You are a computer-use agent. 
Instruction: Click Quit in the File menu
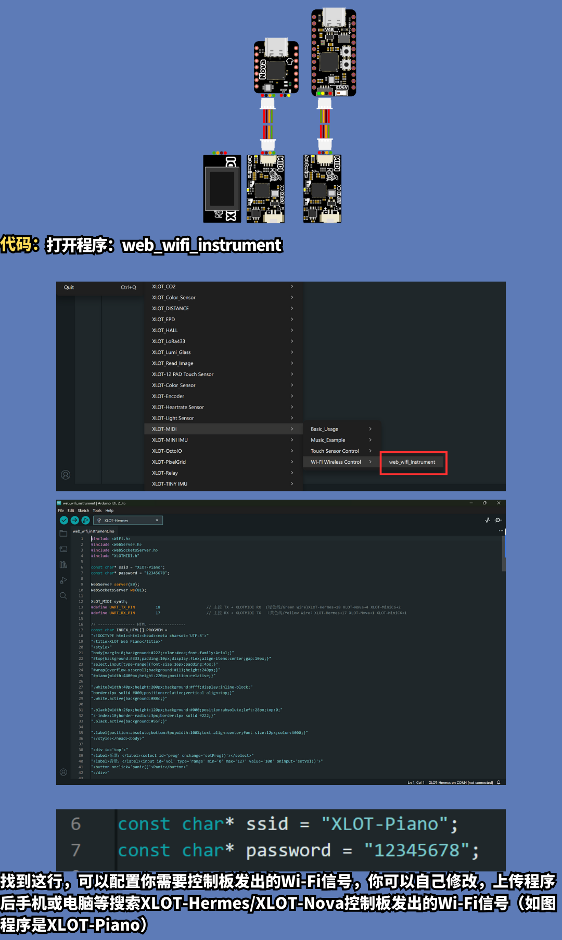(x=69, y=287)
